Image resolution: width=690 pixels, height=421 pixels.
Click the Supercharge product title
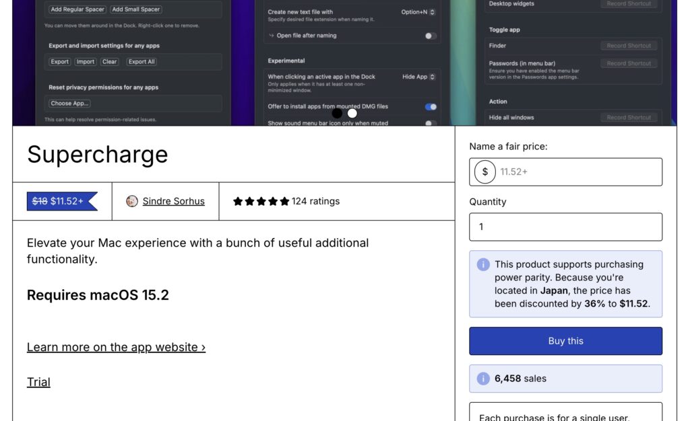(97, 155)
